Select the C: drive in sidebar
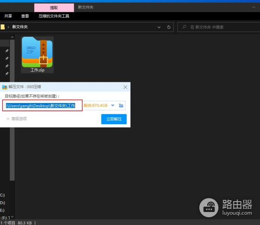 3,195
